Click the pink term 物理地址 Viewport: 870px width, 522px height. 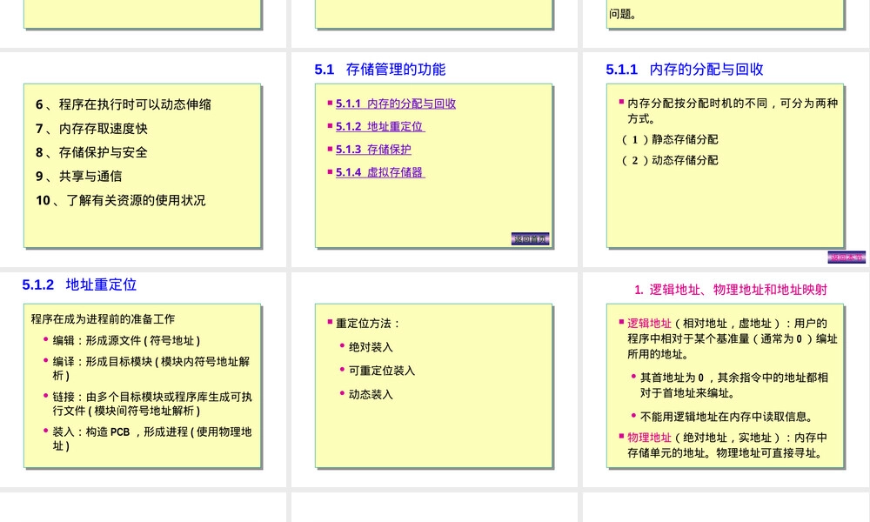pos(649,438)
